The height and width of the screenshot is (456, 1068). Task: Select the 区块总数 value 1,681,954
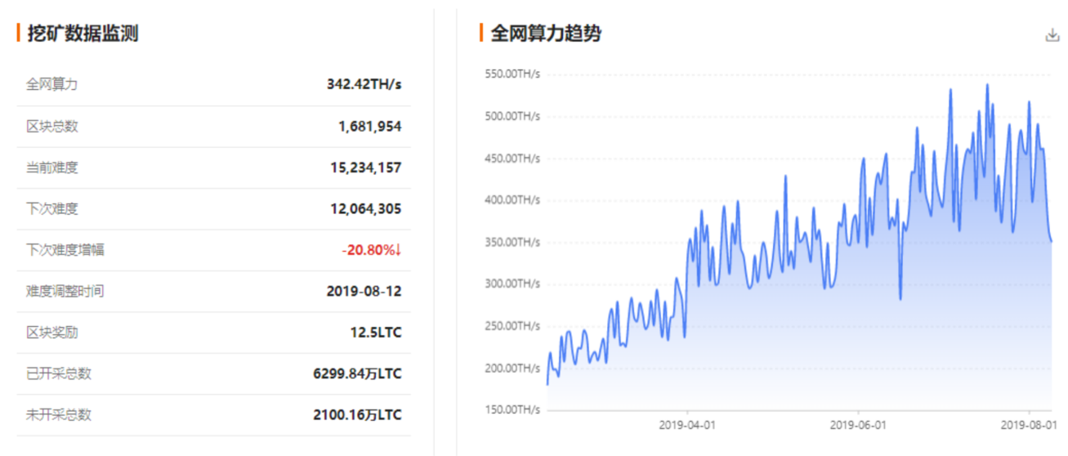[369, 127]
